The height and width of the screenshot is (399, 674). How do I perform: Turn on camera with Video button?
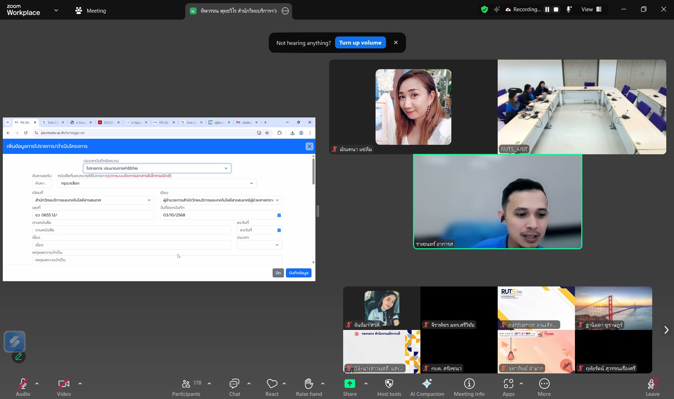(x=64, y=387)
